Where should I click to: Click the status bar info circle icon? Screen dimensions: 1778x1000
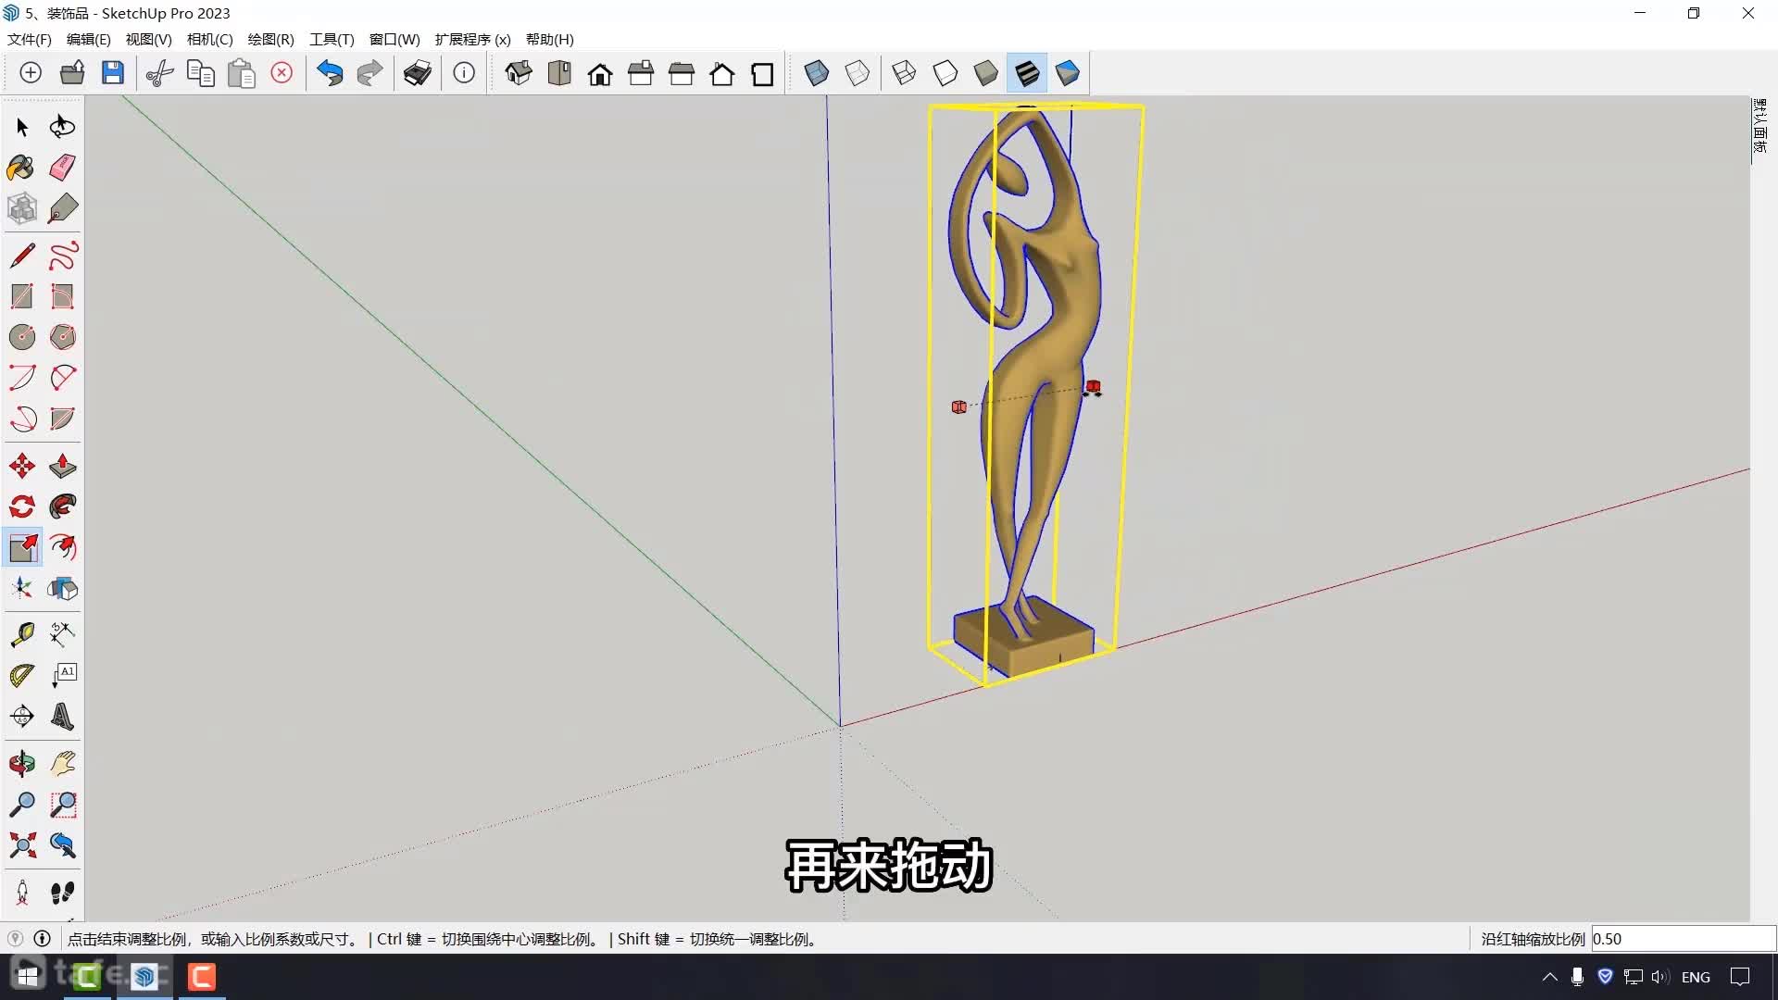42,939
